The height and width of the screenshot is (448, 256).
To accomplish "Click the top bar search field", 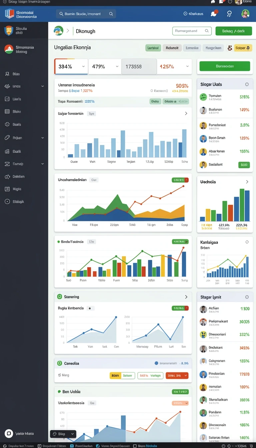I will [86, 14].
